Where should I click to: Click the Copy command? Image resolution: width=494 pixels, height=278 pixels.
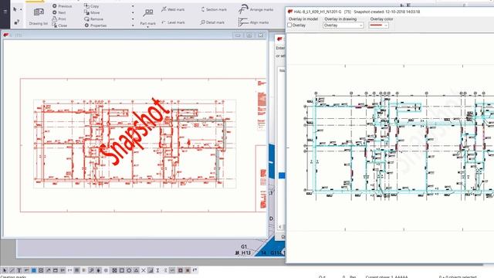[92, 6]
